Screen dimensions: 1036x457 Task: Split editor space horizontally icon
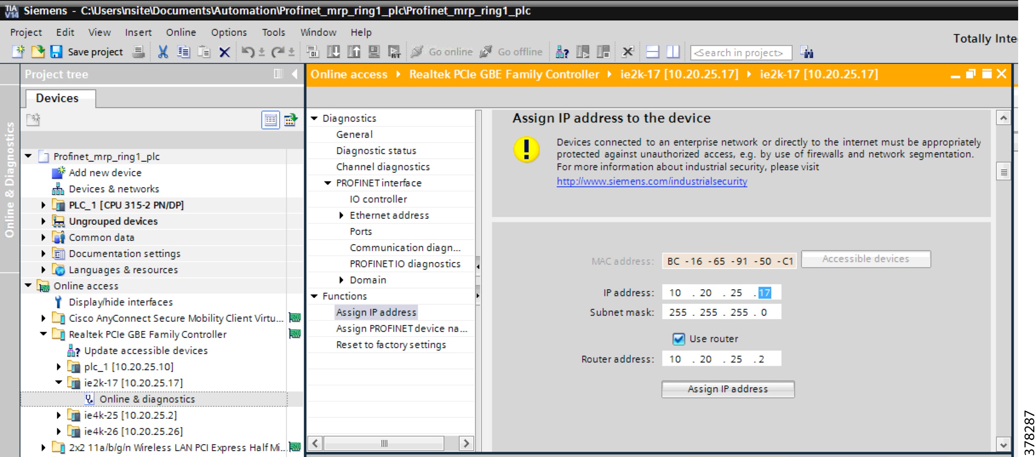(x=653, y=52)
